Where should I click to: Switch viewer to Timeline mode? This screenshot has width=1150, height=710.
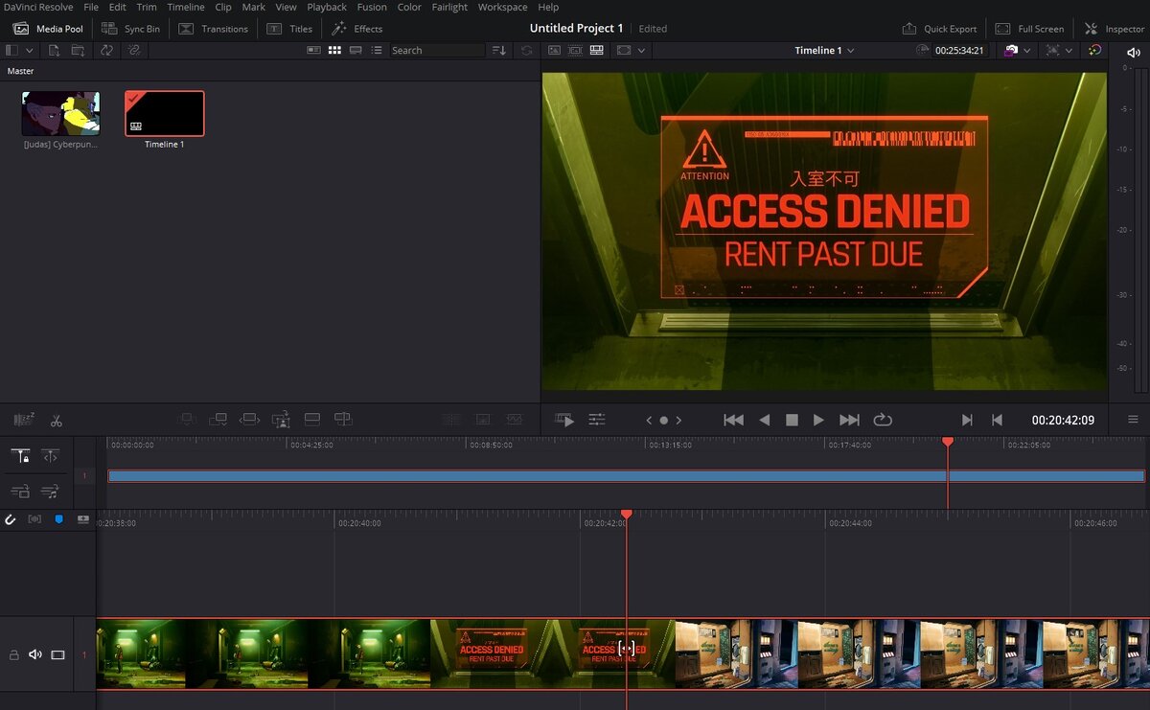(x=596, y=50)
